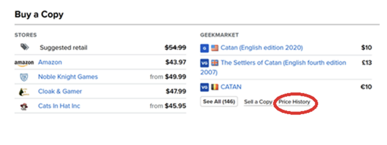Visit the Cloak & Gamer store link

[x=60, y=91]
